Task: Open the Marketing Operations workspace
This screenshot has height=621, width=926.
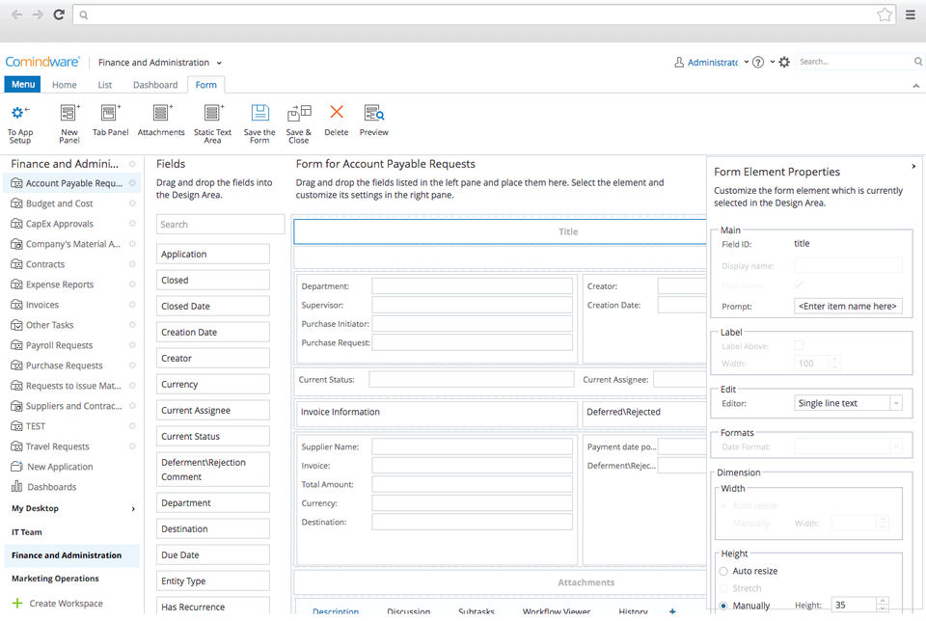Action: 56,579
